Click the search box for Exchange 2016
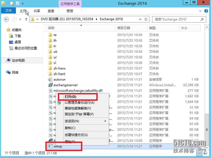The height and width of the screenshot is (158, 211). coord(179,19)
